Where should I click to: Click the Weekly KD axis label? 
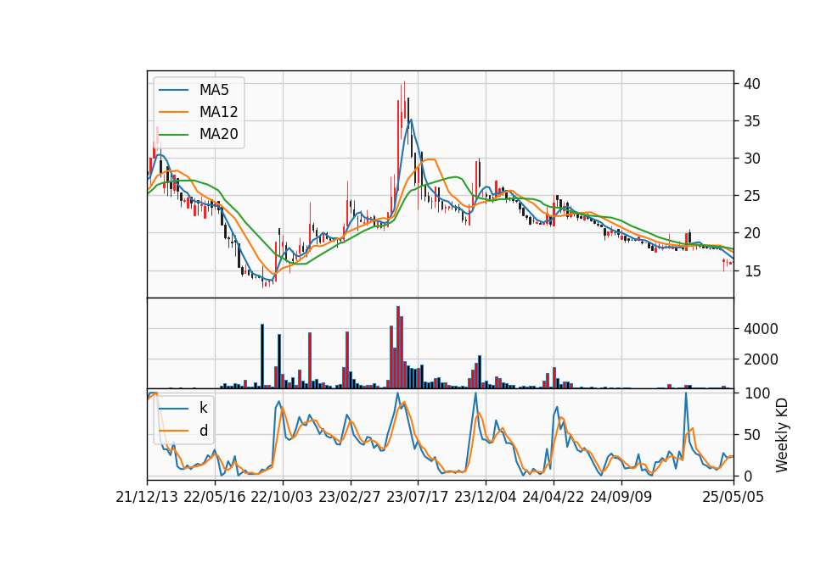pos(782,435)
